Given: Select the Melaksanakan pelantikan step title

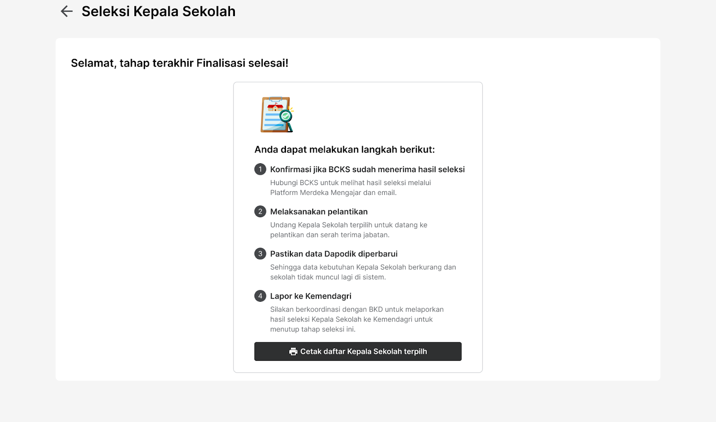Looking at the screenshot, I should (319, 211).
